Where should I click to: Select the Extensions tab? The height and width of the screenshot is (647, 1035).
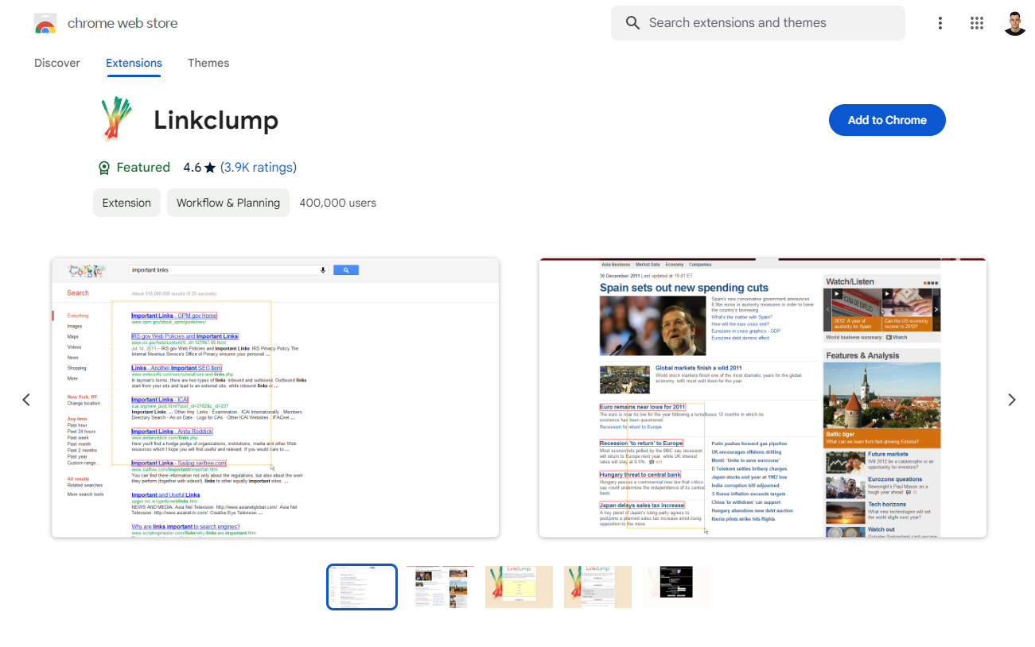[x=134, y=63]
